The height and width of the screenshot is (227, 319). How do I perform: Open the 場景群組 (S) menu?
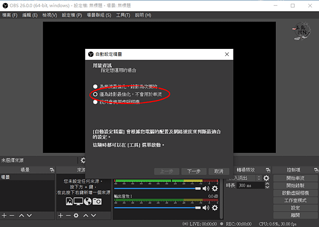(99, 15)
